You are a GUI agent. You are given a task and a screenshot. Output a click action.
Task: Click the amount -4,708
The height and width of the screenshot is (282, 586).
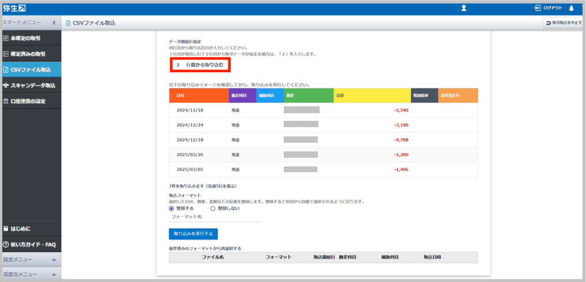pos(401,140)
